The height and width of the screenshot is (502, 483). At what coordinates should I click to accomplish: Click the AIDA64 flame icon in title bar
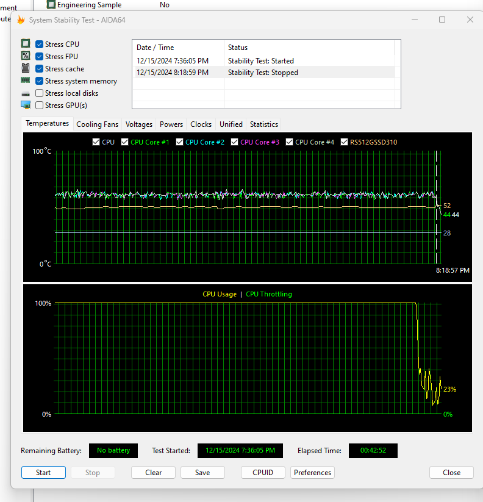(21, 20)
